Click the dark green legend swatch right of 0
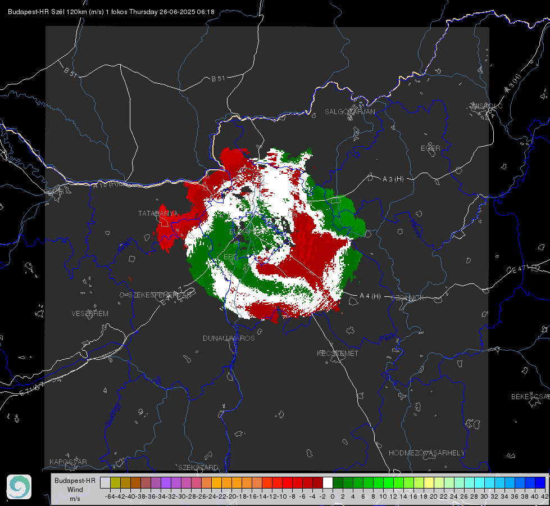The width and height of the screenshot is (550, 506). (x=338, y=482)
